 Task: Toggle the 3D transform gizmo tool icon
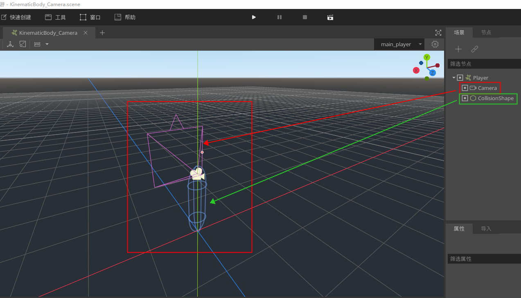(x=10, y=44)
